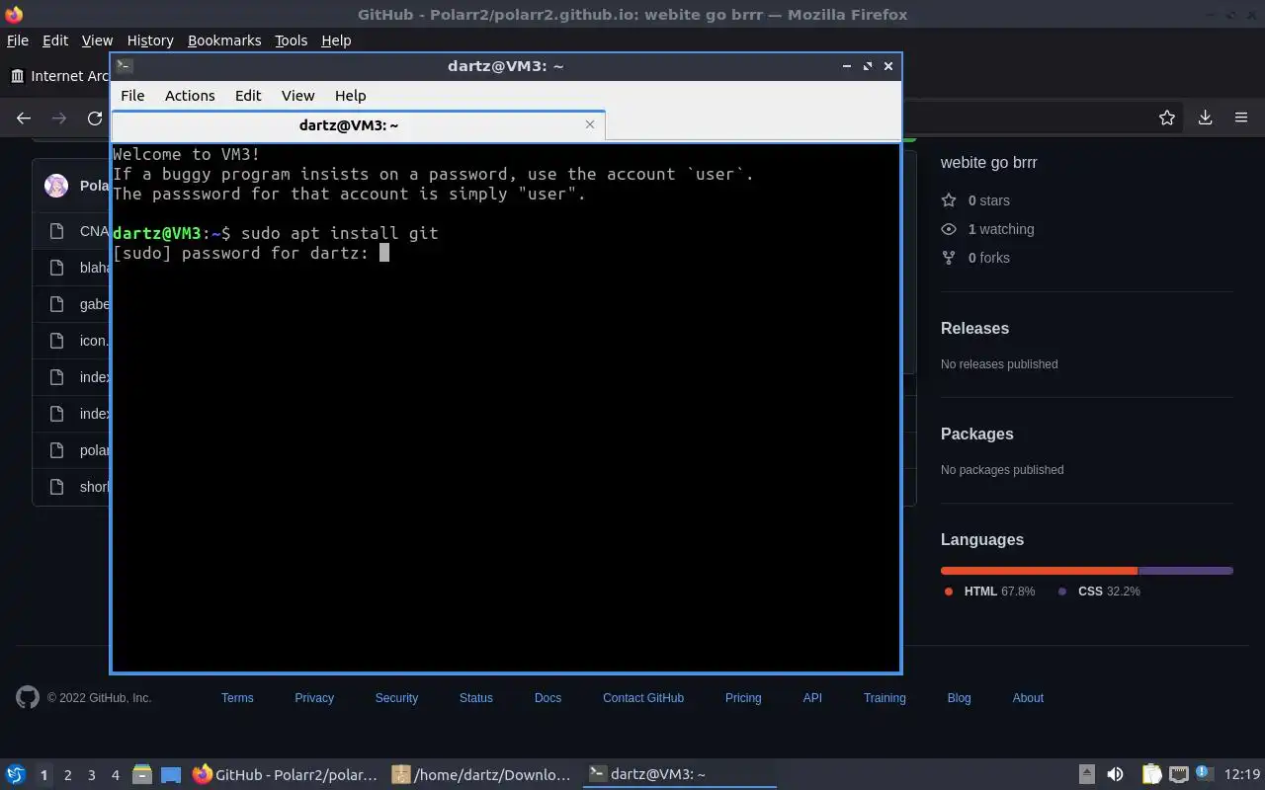This screenshot has width=1265, height=790.
Task: Click the CSS purple segment of language bar
Action: click(1186, 571)
